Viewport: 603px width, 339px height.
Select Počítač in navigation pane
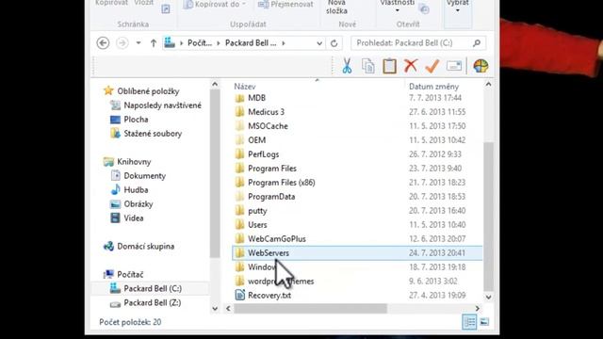pos(123,274)
